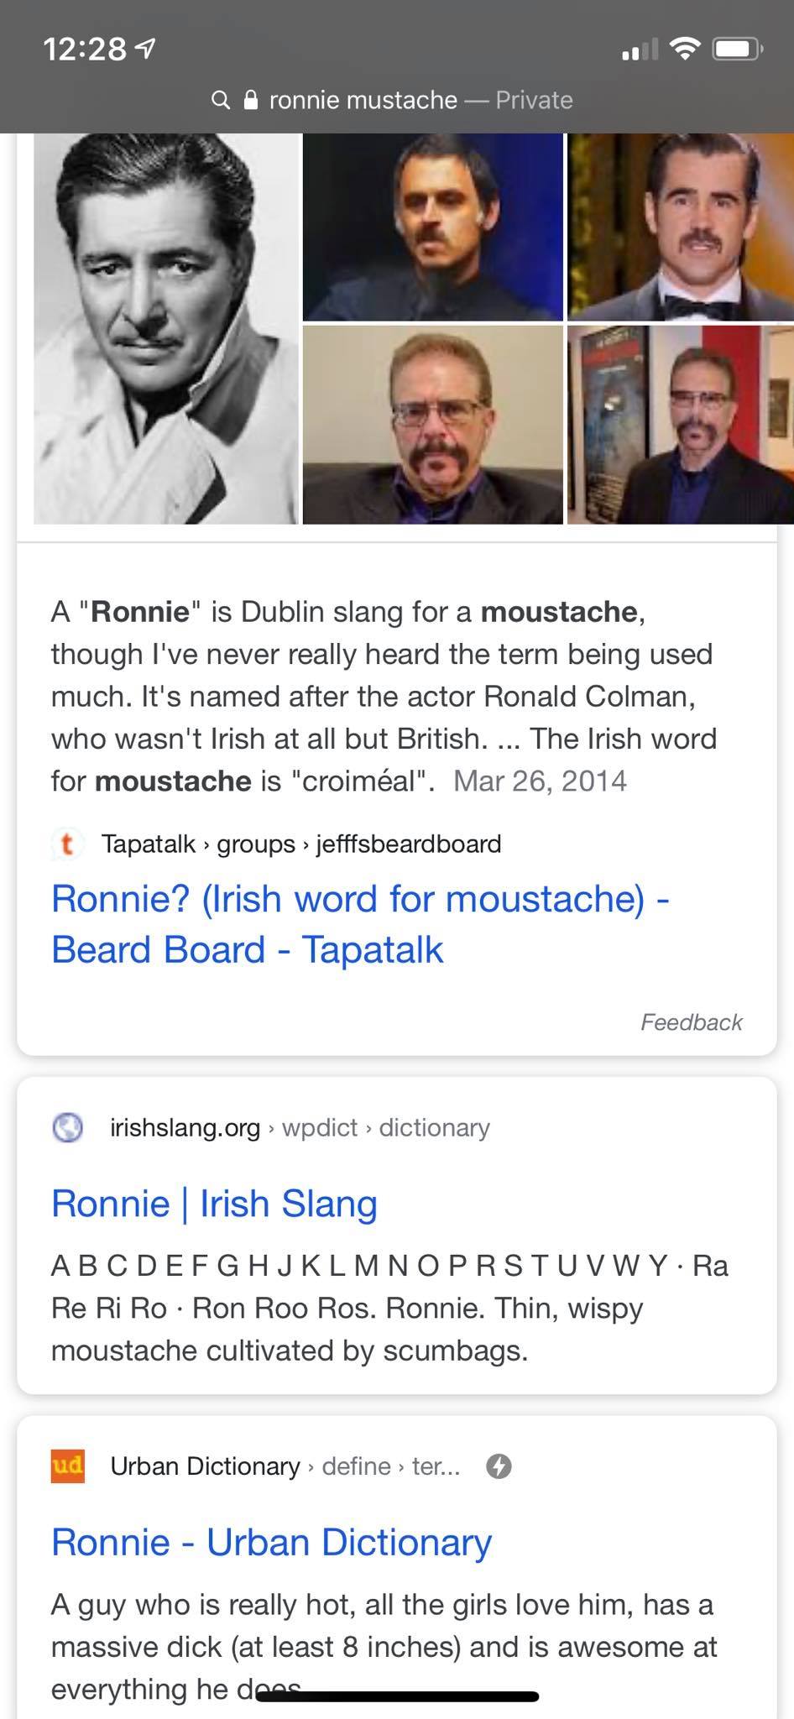Tap the Urban Dictionary ud logo icon
Viewport: 794px width, 1719px height.
[68, 1466]
